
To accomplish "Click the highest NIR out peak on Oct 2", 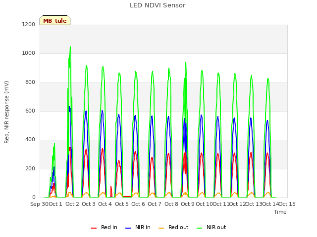I will 70,47.
